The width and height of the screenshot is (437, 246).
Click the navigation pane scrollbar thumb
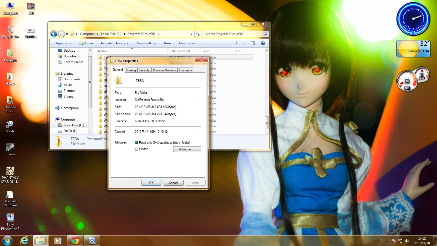tap(90, 82)
